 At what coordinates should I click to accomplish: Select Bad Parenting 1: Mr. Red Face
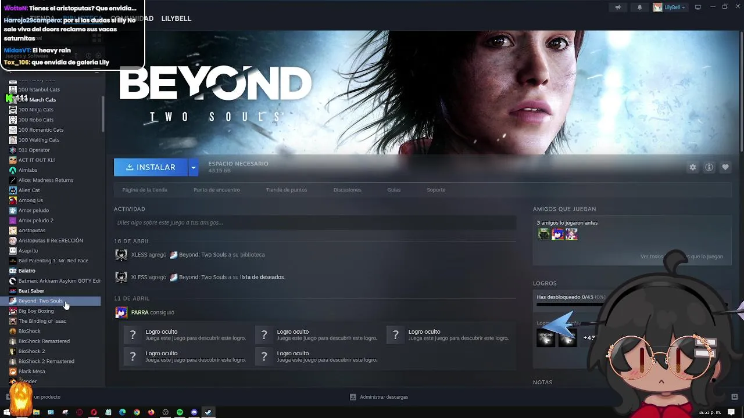53,261
